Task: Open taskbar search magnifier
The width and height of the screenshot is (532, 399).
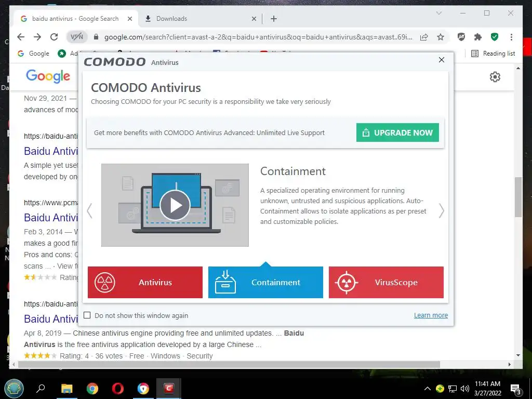Action: 41,388
